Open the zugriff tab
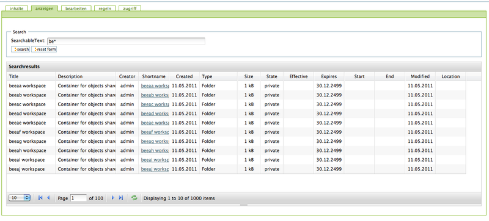Viewport: 489px width, 221px height. [x=130, y=9]
